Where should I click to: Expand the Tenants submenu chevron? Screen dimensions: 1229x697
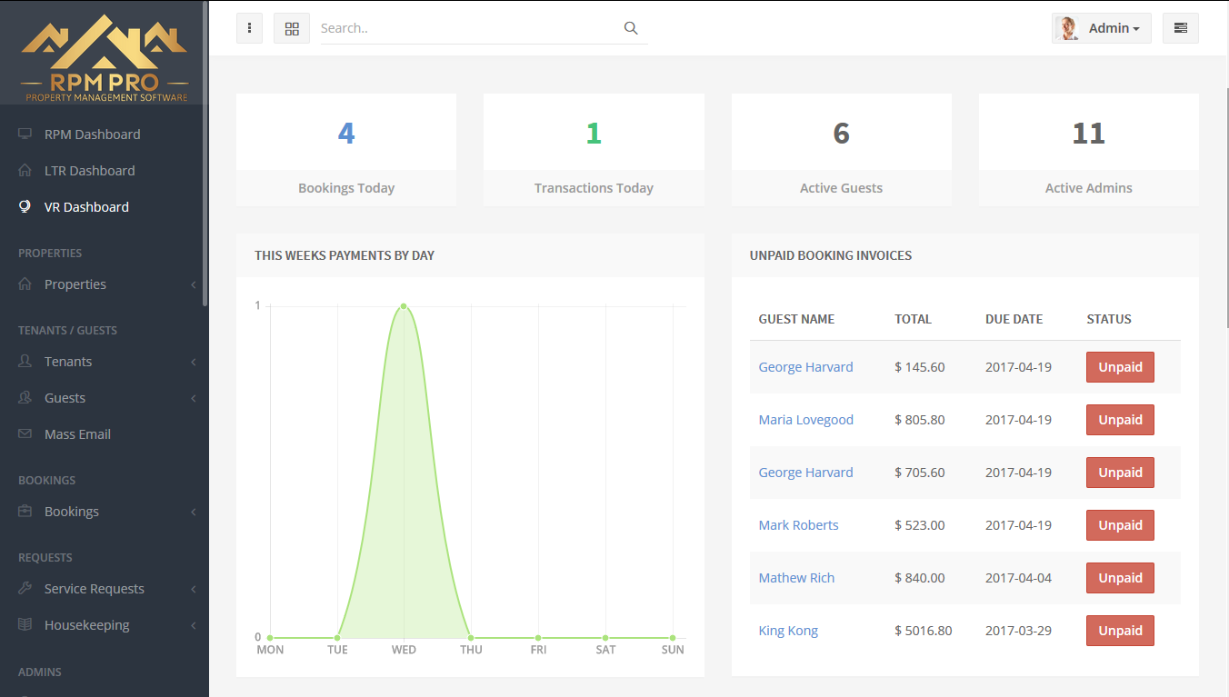[x=194, y=362]
